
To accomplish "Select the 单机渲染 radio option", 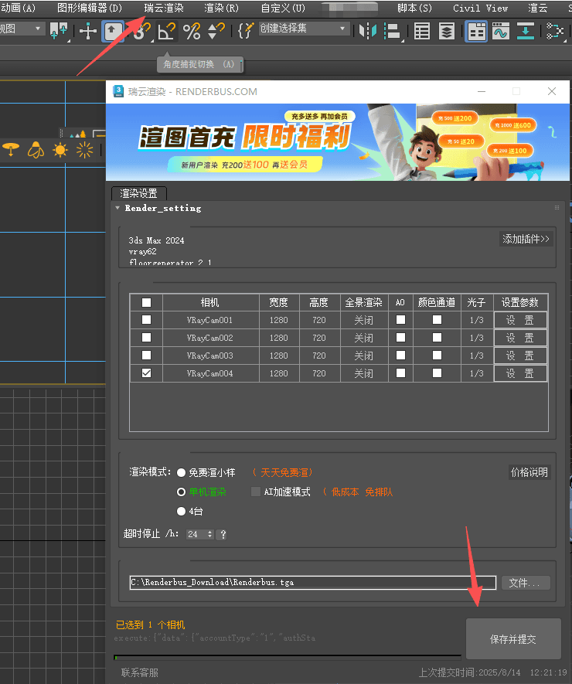I will click(x=181, y=492).
